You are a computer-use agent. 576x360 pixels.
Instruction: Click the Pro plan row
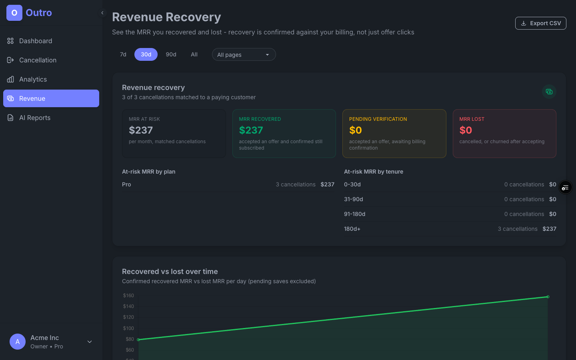pyautogui.click(x=228, y=184)
